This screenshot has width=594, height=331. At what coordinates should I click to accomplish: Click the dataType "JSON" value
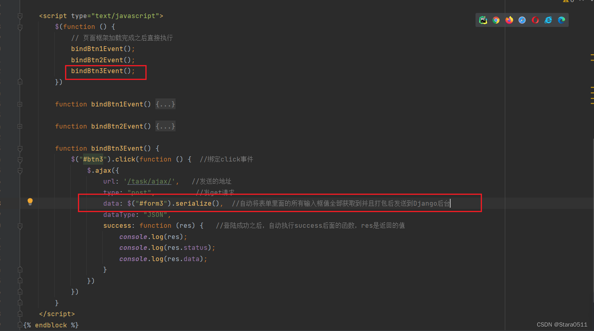(155, 215)
